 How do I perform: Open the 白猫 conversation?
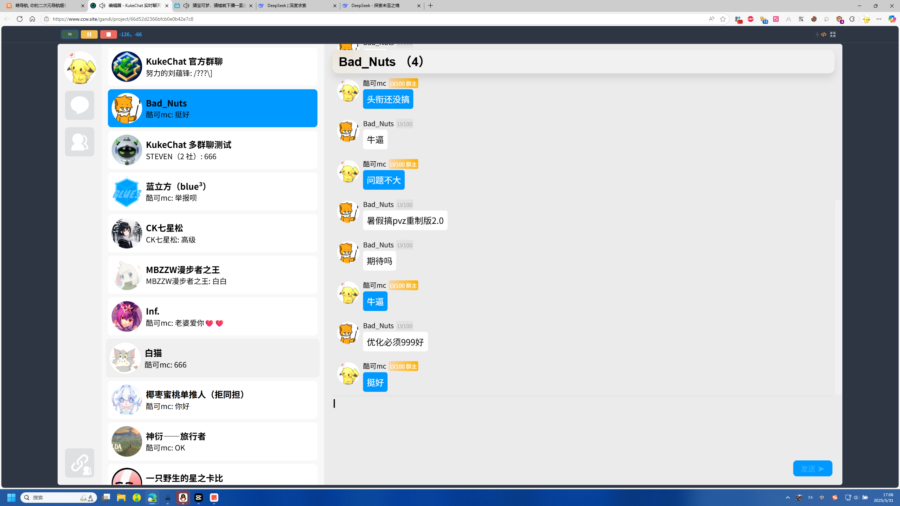click(212, 358)
